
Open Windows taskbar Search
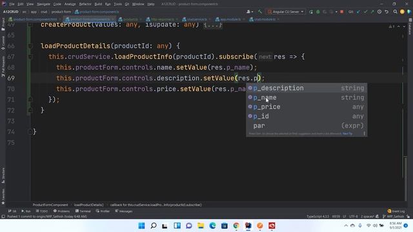coord(154,226)
